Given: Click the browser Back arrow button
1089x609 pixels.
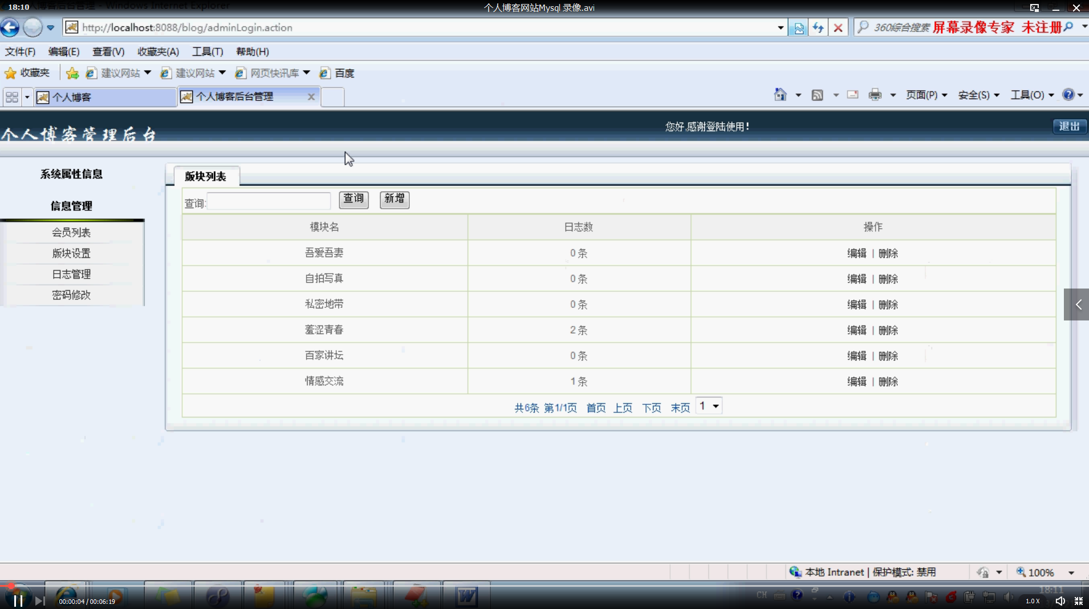Looking at the screenshot, I should (10, 27).
